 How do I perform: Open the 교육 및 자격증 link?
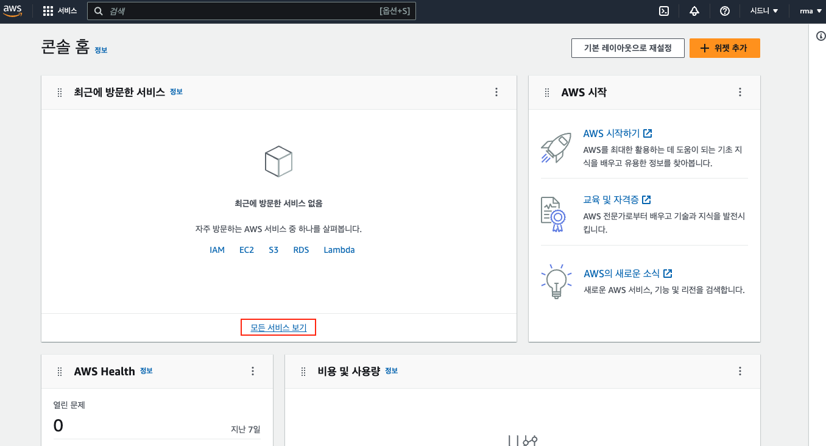(617, 200)
